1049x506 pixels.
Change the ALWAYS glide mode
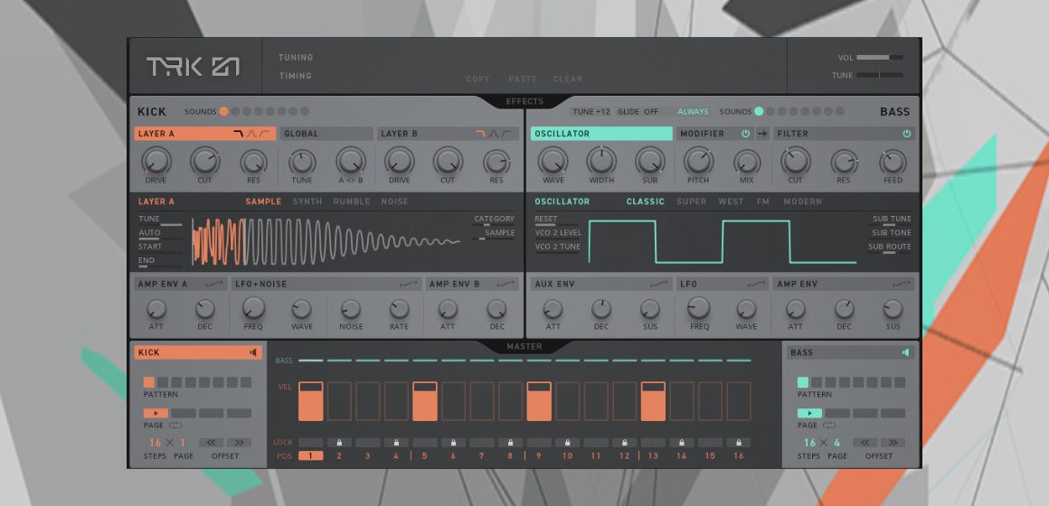click(x=693, y=112)
